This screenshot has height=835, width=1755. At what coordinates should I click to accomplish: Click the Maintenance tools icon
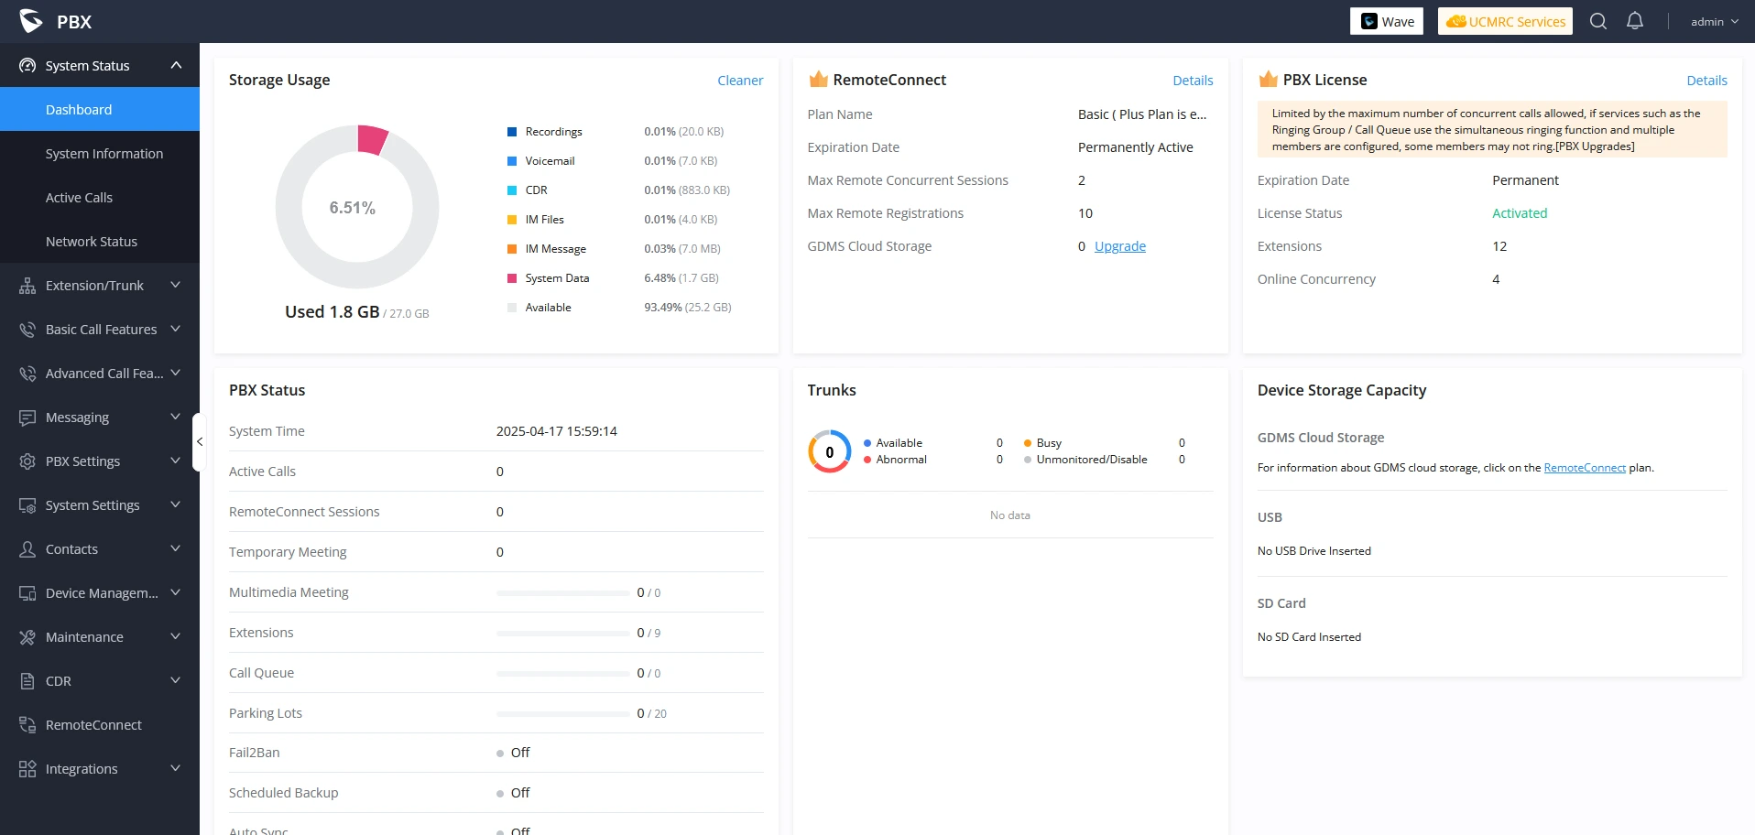27,637
